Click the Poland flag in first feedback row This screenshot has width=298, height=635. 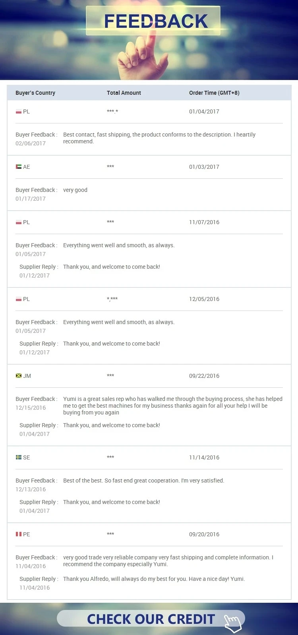point(19,111)
